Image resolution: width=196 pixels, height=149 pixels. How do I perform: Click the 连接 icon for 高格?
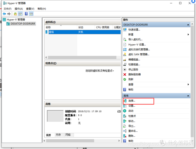coord(125,101)
